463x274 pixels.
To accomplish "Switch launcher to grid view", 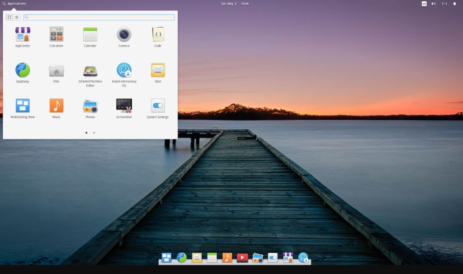I will [9, 17].
